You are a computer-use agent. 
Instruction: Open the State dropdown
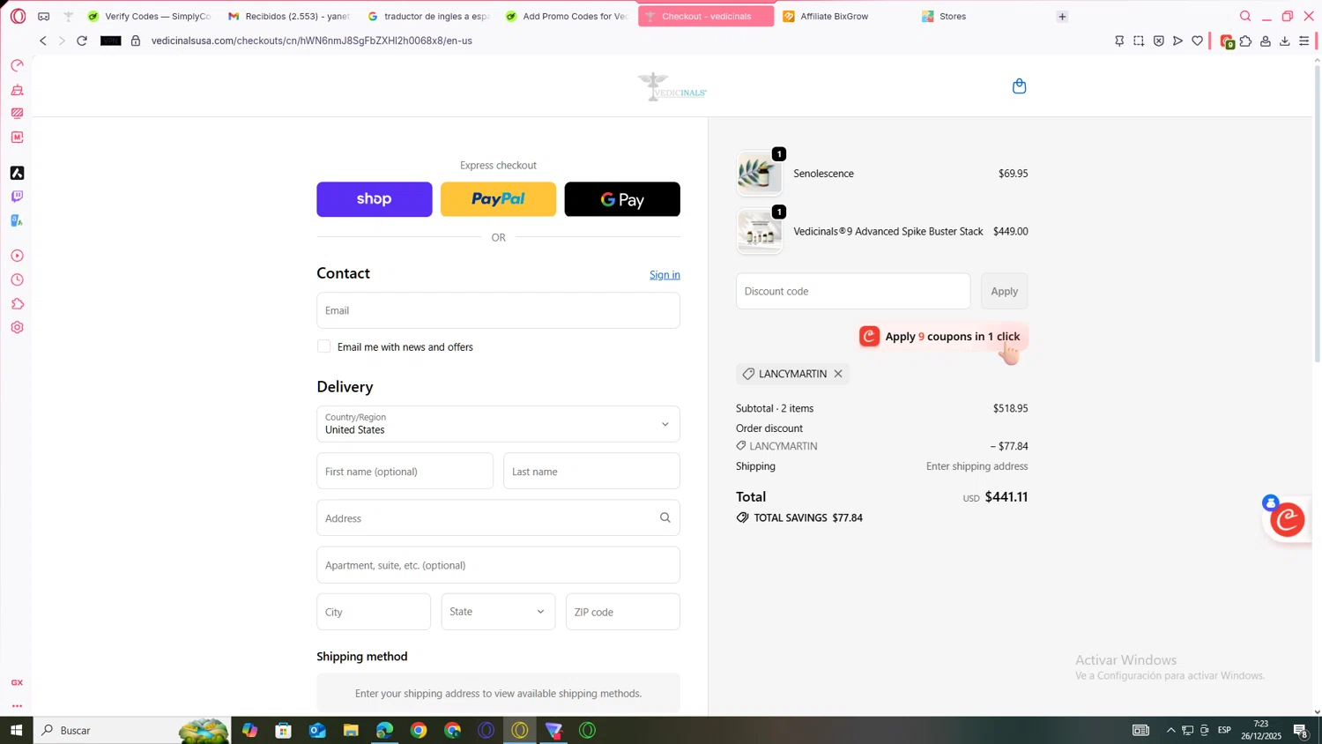point(498,612)
